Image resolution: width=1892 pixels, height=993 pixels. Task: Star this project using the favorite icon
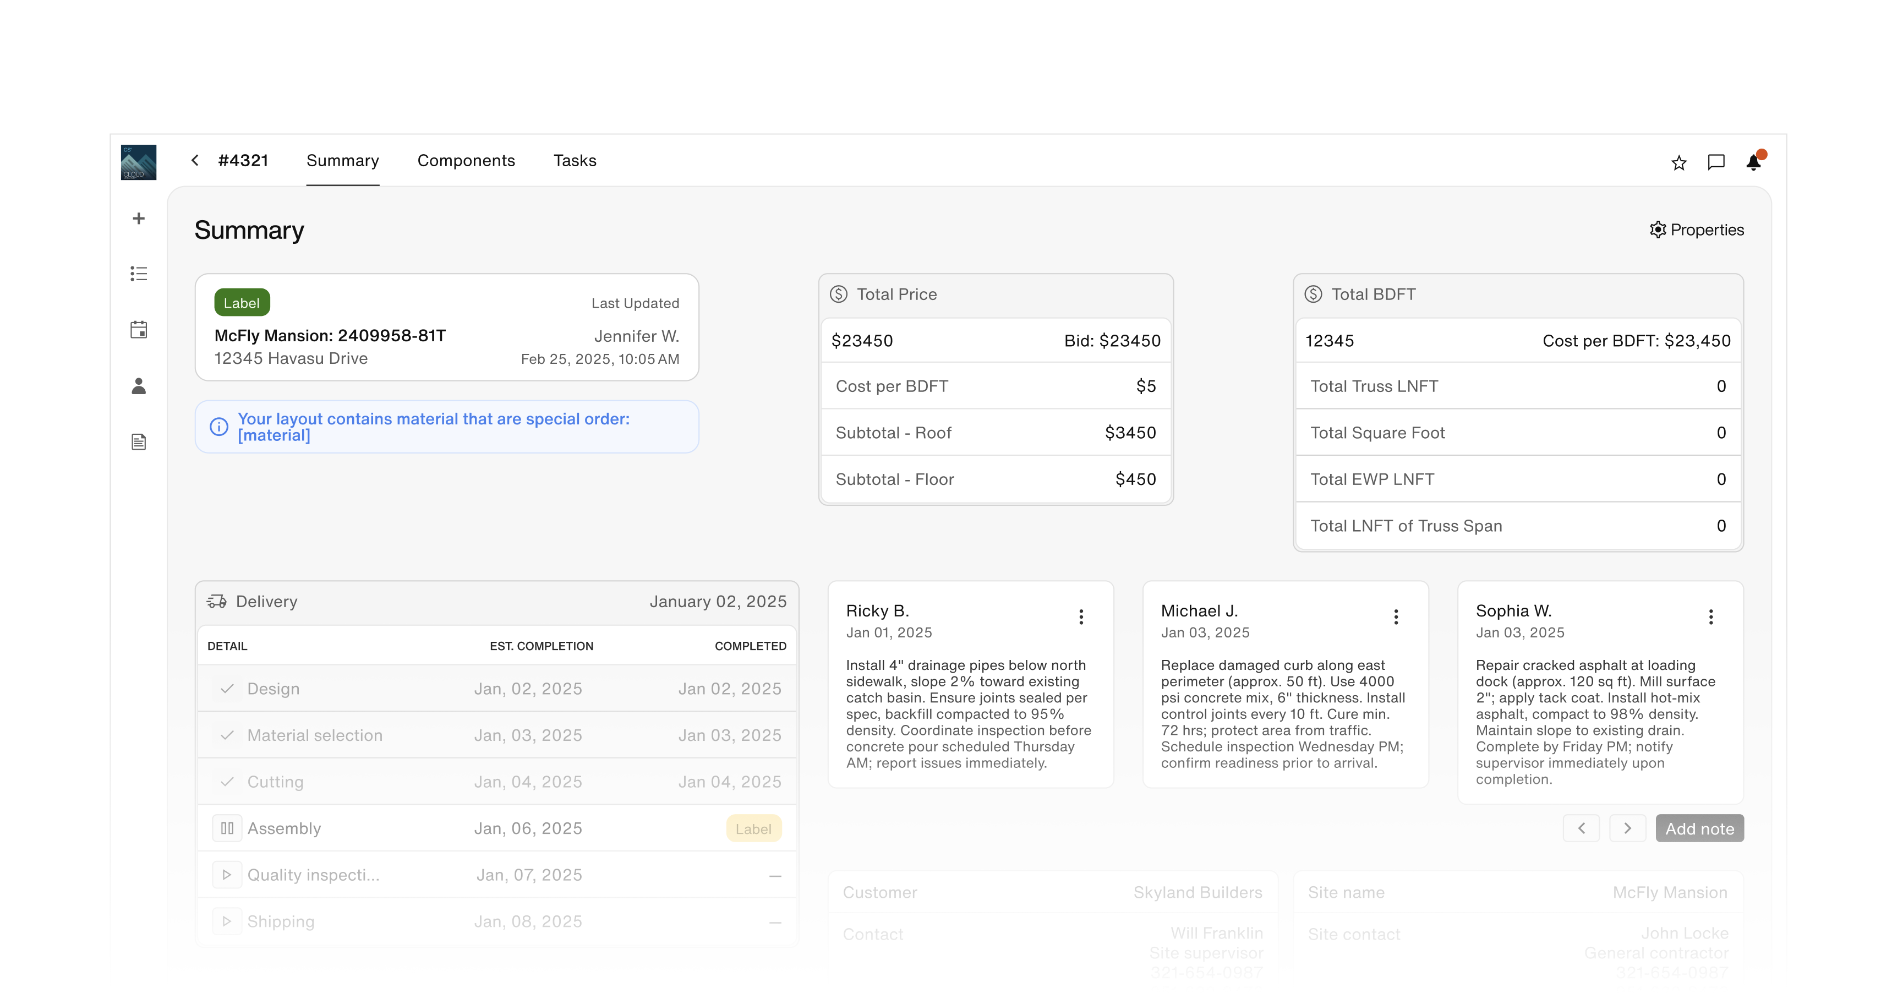tap(1678, 162)
